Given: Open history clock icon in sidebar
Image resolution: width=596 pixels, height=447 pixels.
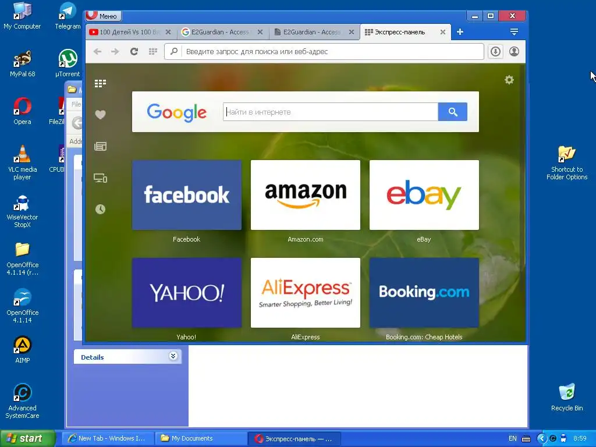Looking at the screenshot, I should 100,209.
